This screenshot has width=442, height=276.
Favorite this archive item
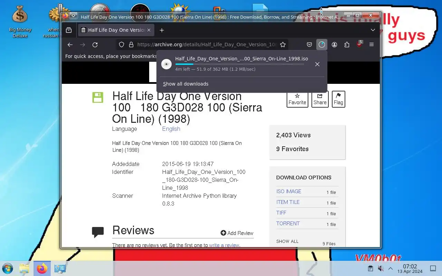[297, 99]
